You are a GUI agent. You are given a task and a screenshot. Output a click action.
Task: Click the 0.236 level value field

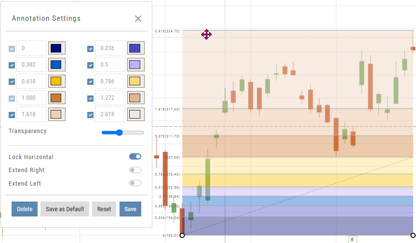point(110,48)
